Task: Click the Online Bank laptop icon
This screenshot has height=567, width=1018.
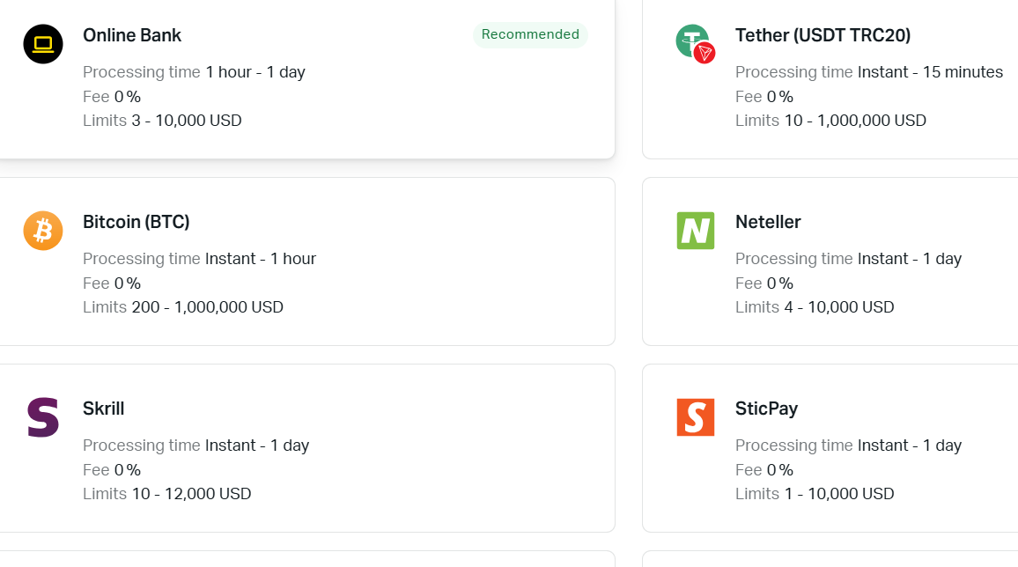Action: [x=43, y=44]
